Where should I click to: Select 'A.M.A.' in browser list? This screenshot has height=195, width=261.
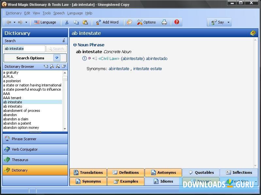pos(8,77)
